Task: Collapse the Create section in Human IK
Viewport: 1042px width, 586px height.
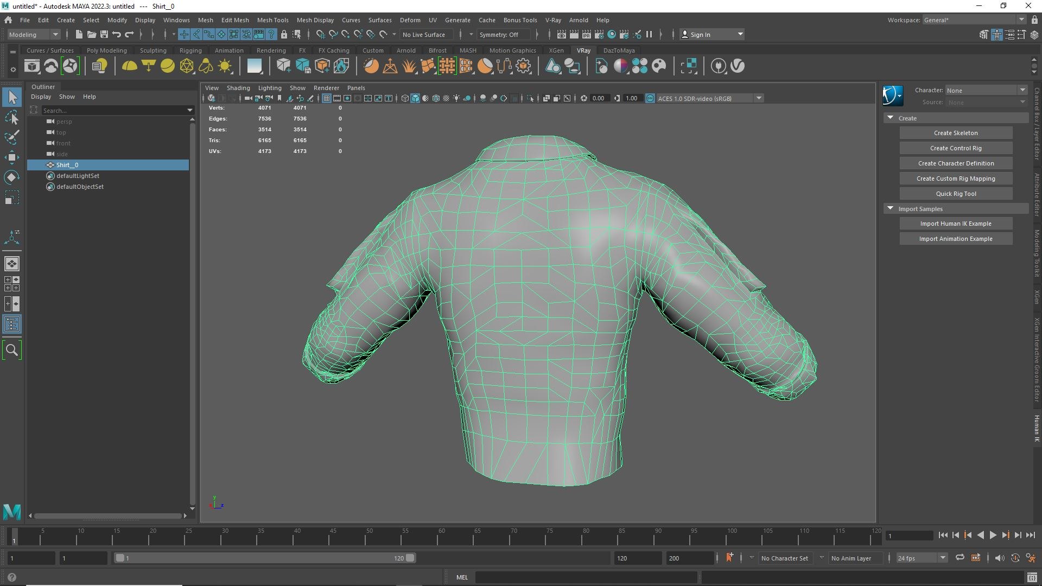Action: coord(890,118)
